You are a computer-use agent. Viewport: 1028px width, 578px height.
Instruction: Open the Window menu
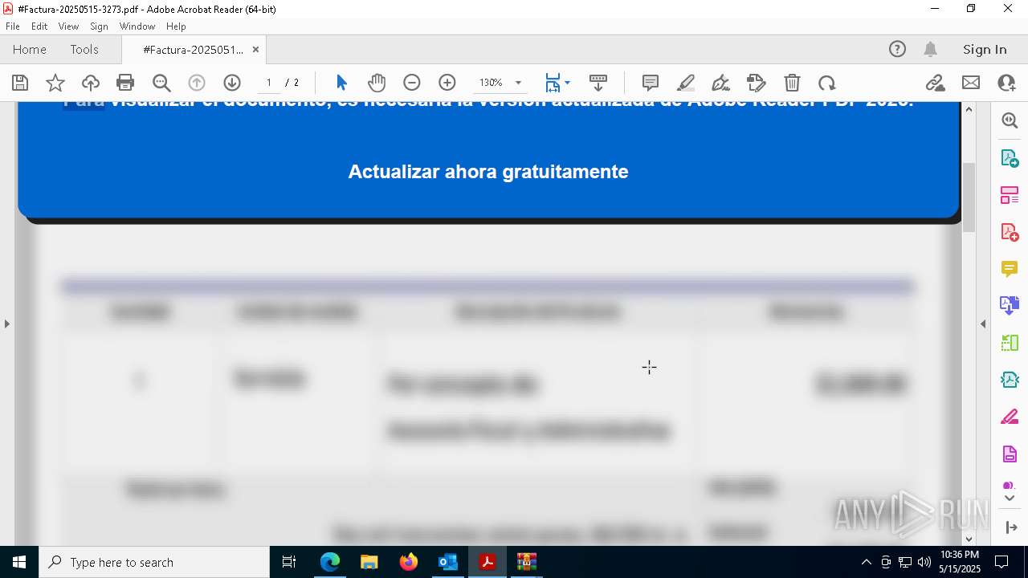pos(137,26)
